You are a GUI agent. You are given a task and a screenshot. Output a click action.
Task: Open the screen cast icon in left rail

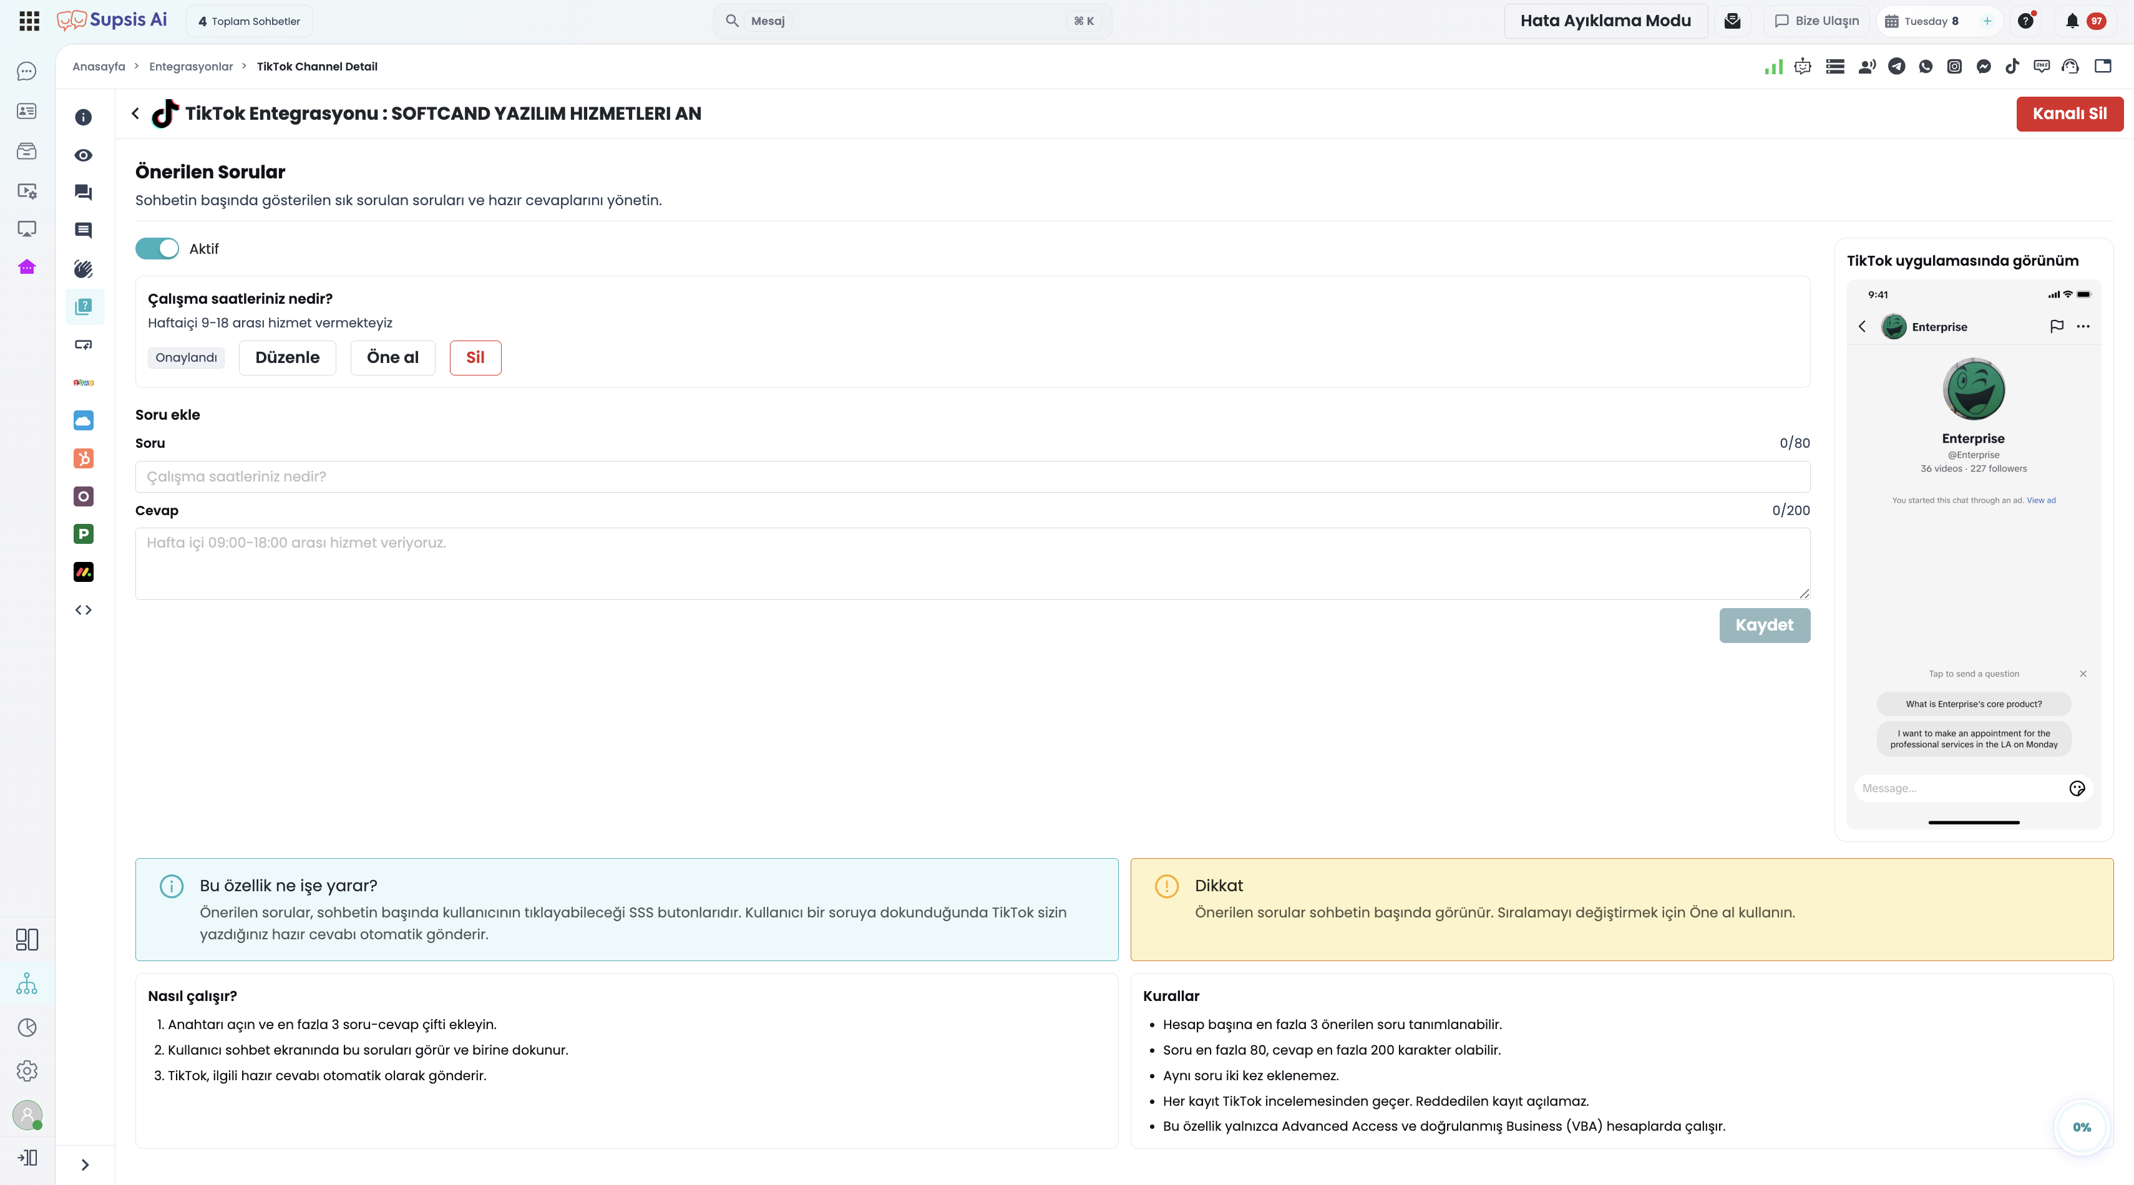pyautogui.click(x=26, y=228)
